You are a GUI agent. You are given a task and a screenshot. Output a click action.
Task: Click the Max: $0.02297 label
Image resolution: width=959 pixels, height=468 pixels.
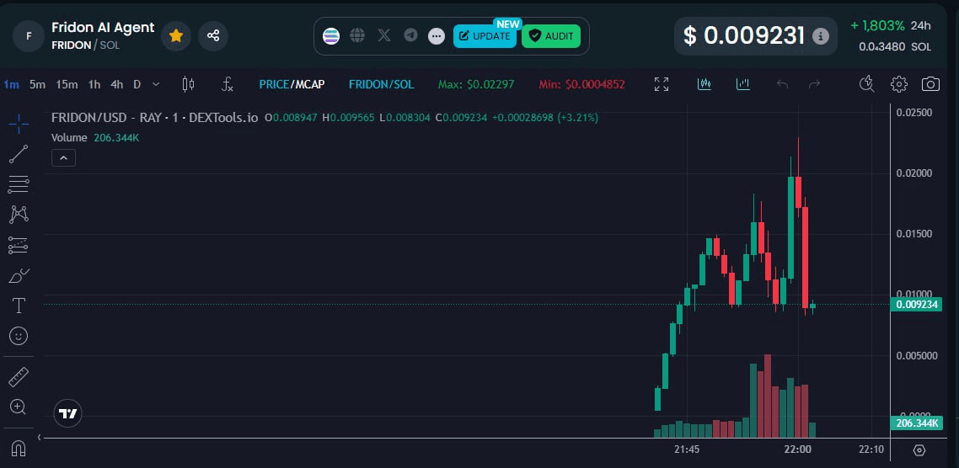(475, 84)
